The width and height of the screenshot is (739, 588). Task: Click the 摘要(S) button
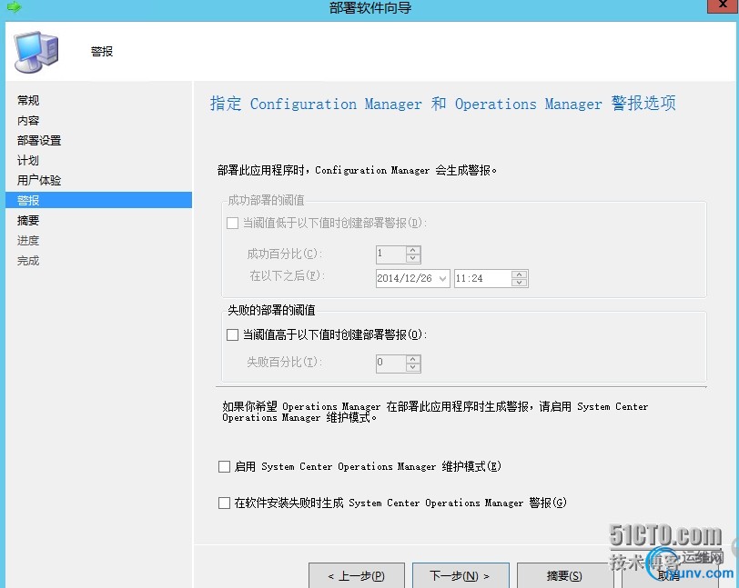pos(564,576)
